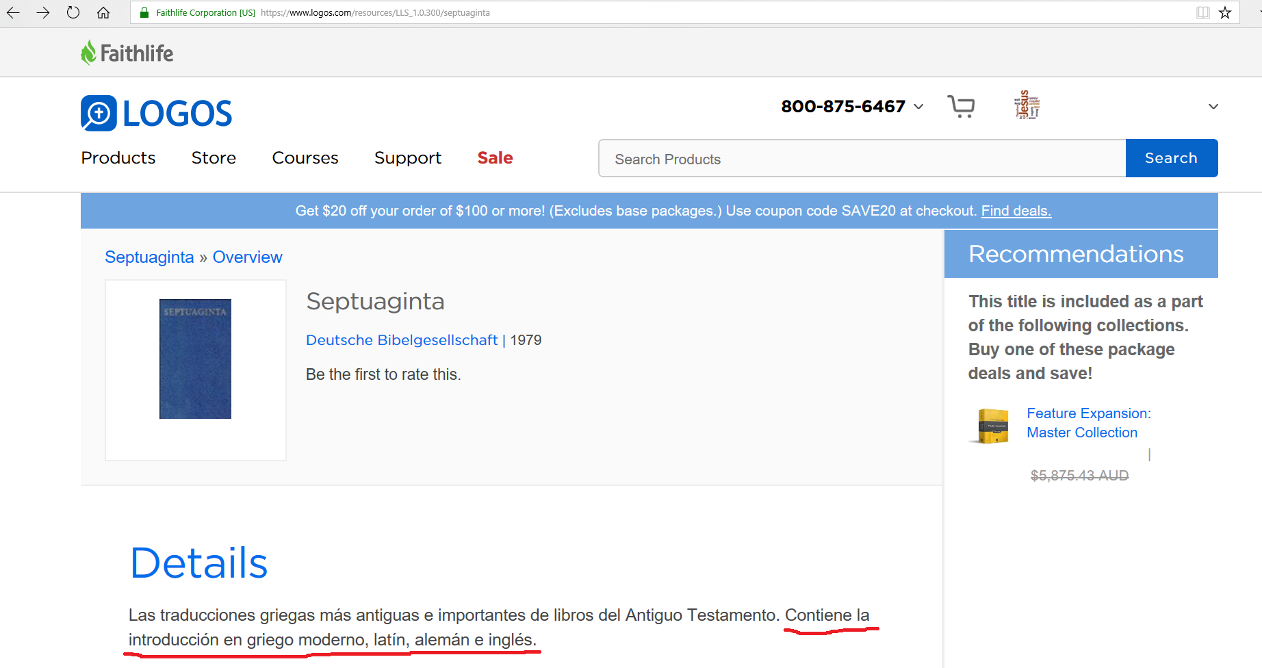Follow the Find deals link

(1016, 211)
